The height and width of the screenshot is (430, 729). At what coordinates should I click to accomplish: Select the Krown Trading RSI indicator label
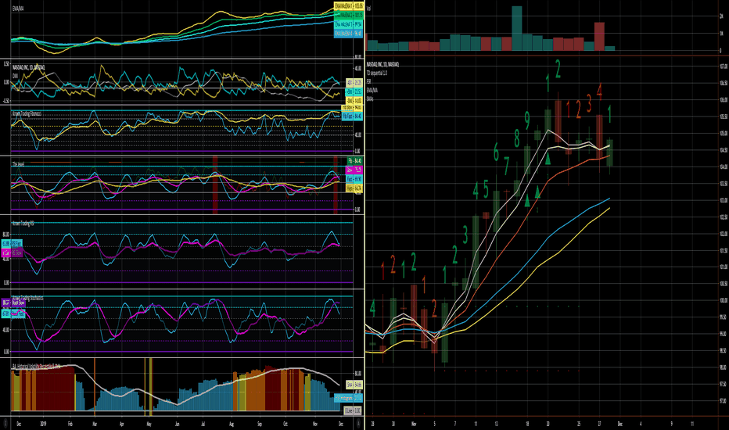23,224
